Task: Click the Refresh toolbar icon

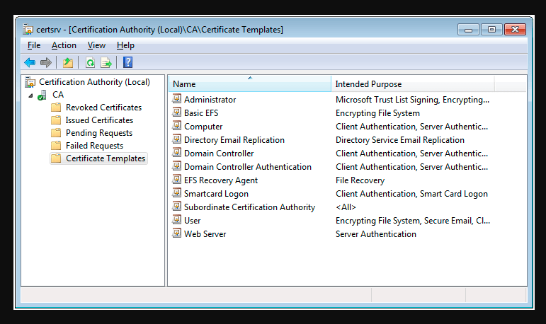Action: (90, 63)
